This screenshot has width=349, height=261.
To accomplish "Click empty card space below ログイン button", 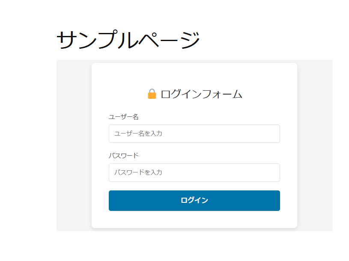I will (194, 219).
